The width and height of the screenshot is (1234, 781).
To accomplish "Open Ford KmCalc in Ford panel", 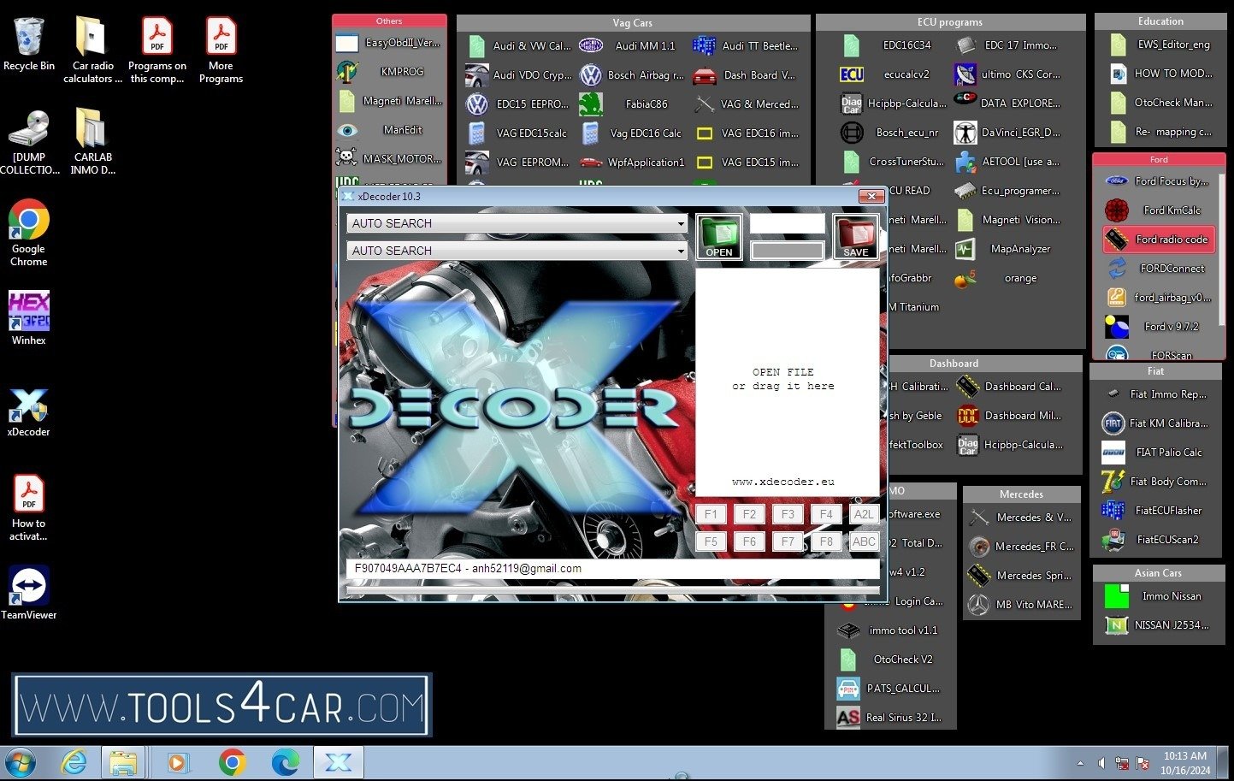I will 1158,210.
